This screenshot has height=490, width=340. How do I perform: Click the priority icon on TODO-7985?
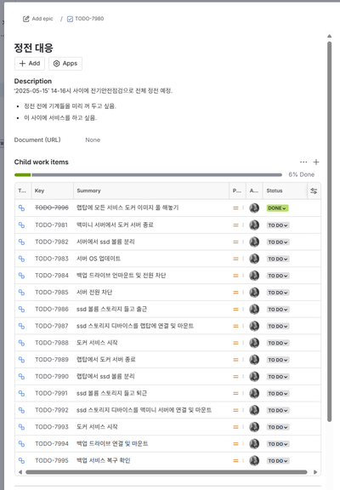[235, 293]
